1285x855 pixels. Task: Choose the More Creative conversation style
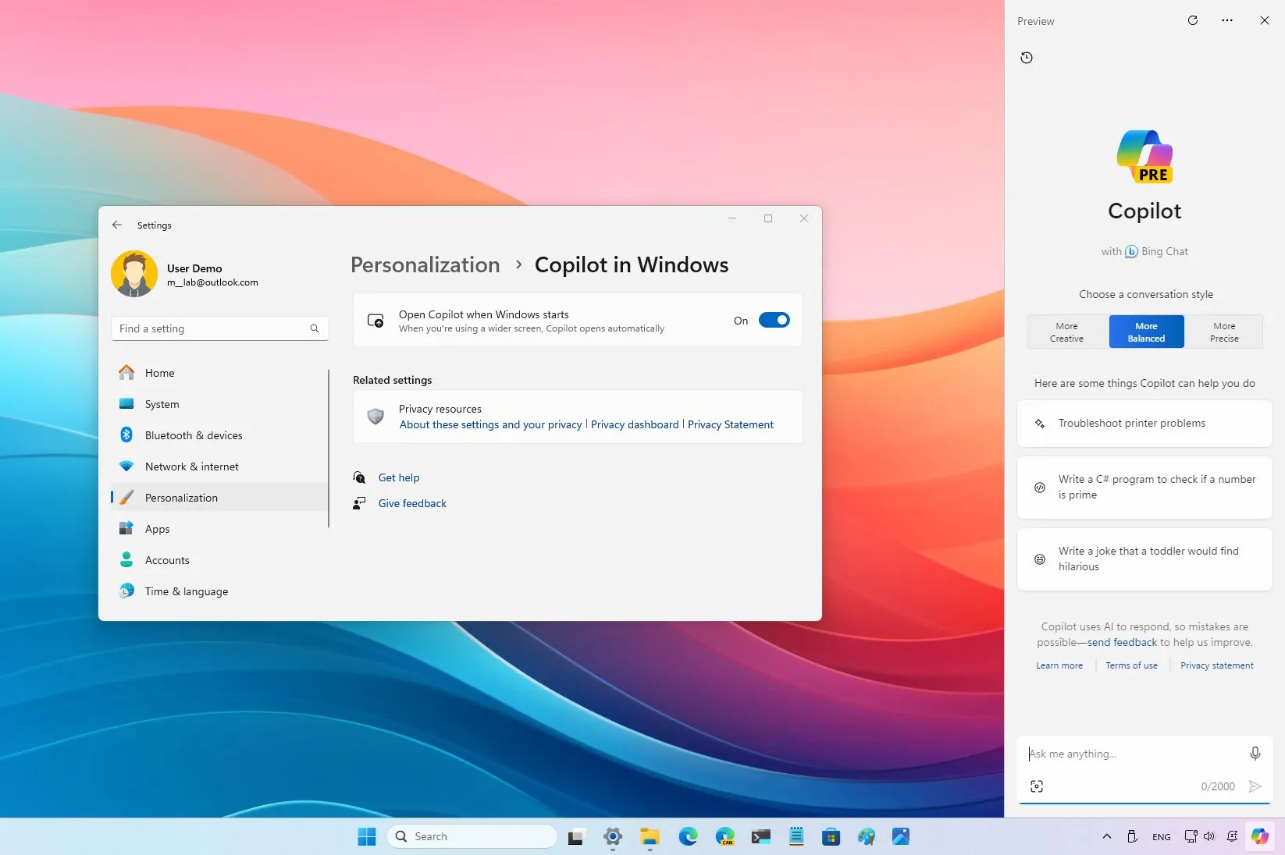1066,332
